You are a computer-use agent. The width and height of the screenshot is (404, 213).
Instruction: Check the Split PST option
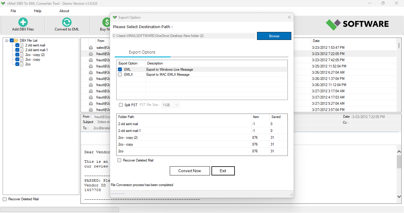tap(121, 105)
